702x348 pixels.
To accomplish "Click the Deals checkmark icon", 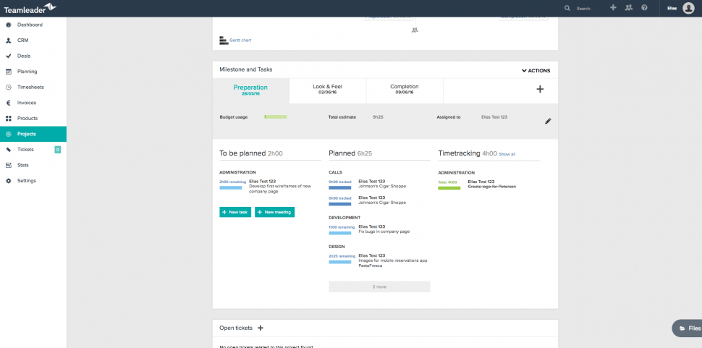I will tap(8, 56).
